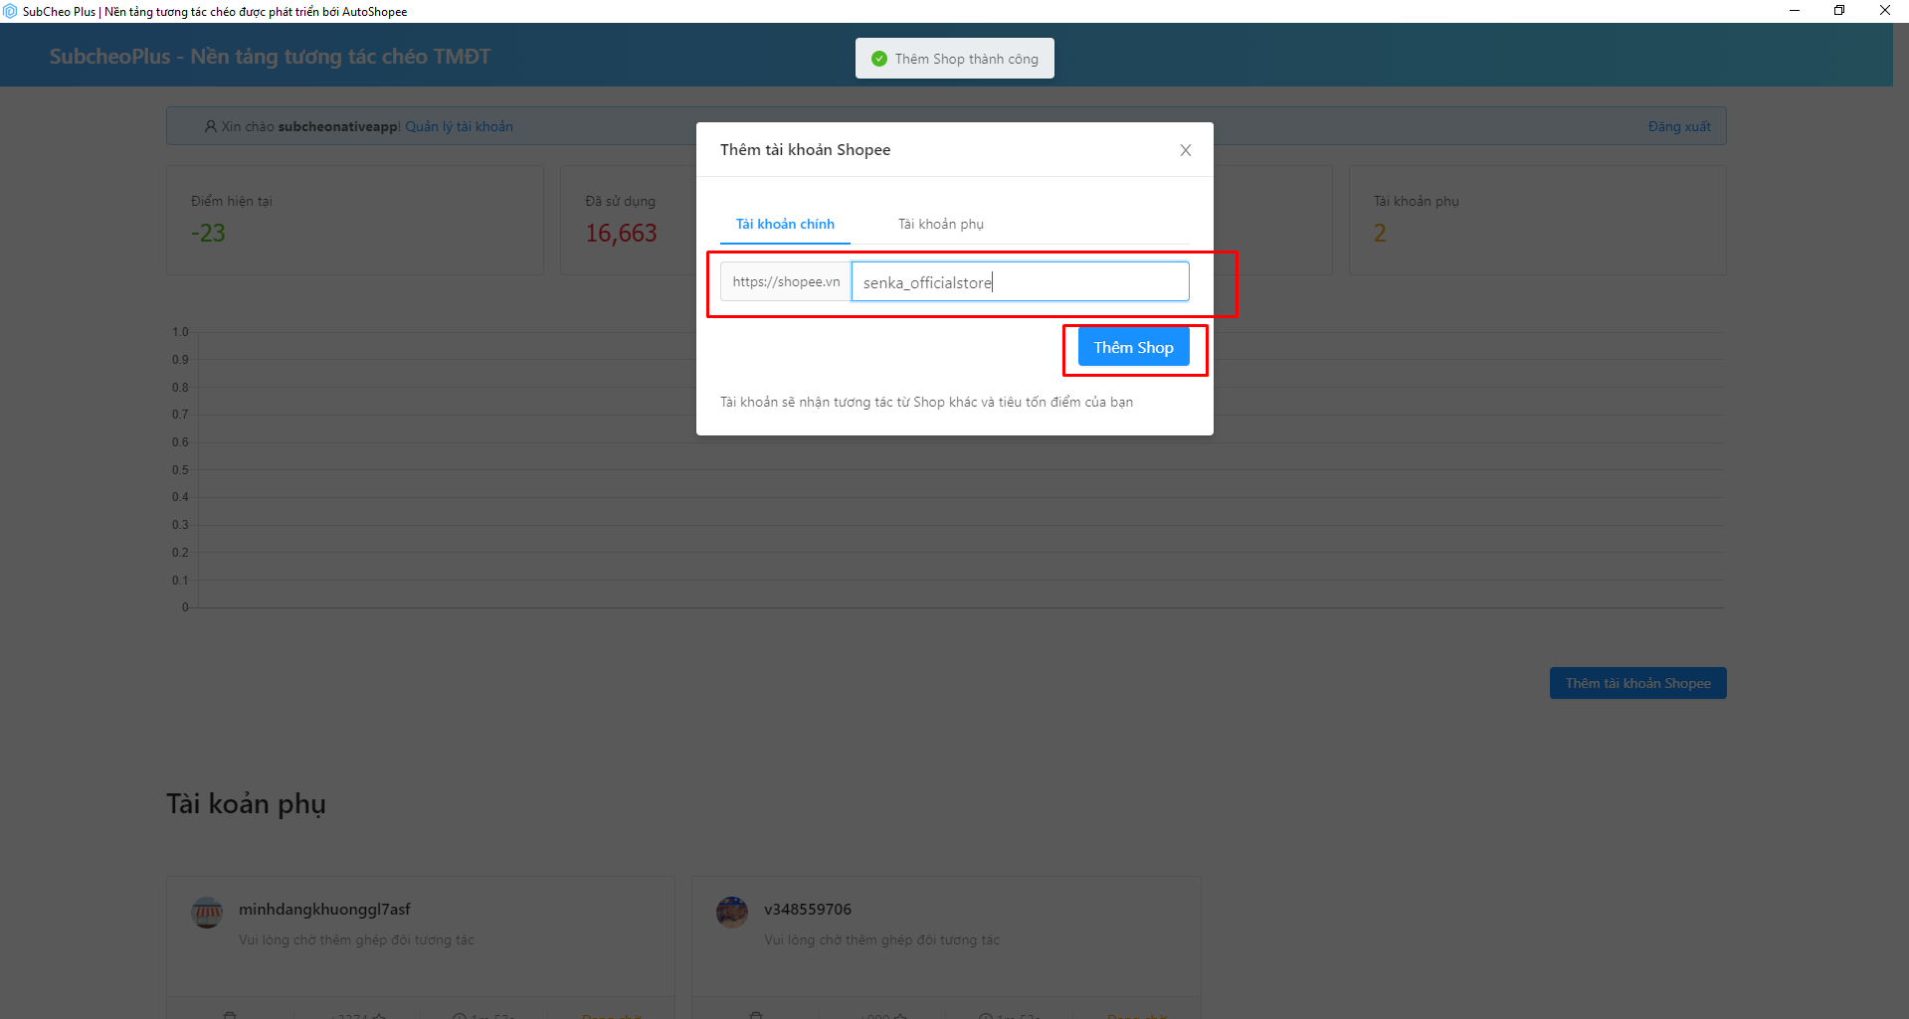
Task: Click the waiting status under v348559706
Action: pos(881,939)
